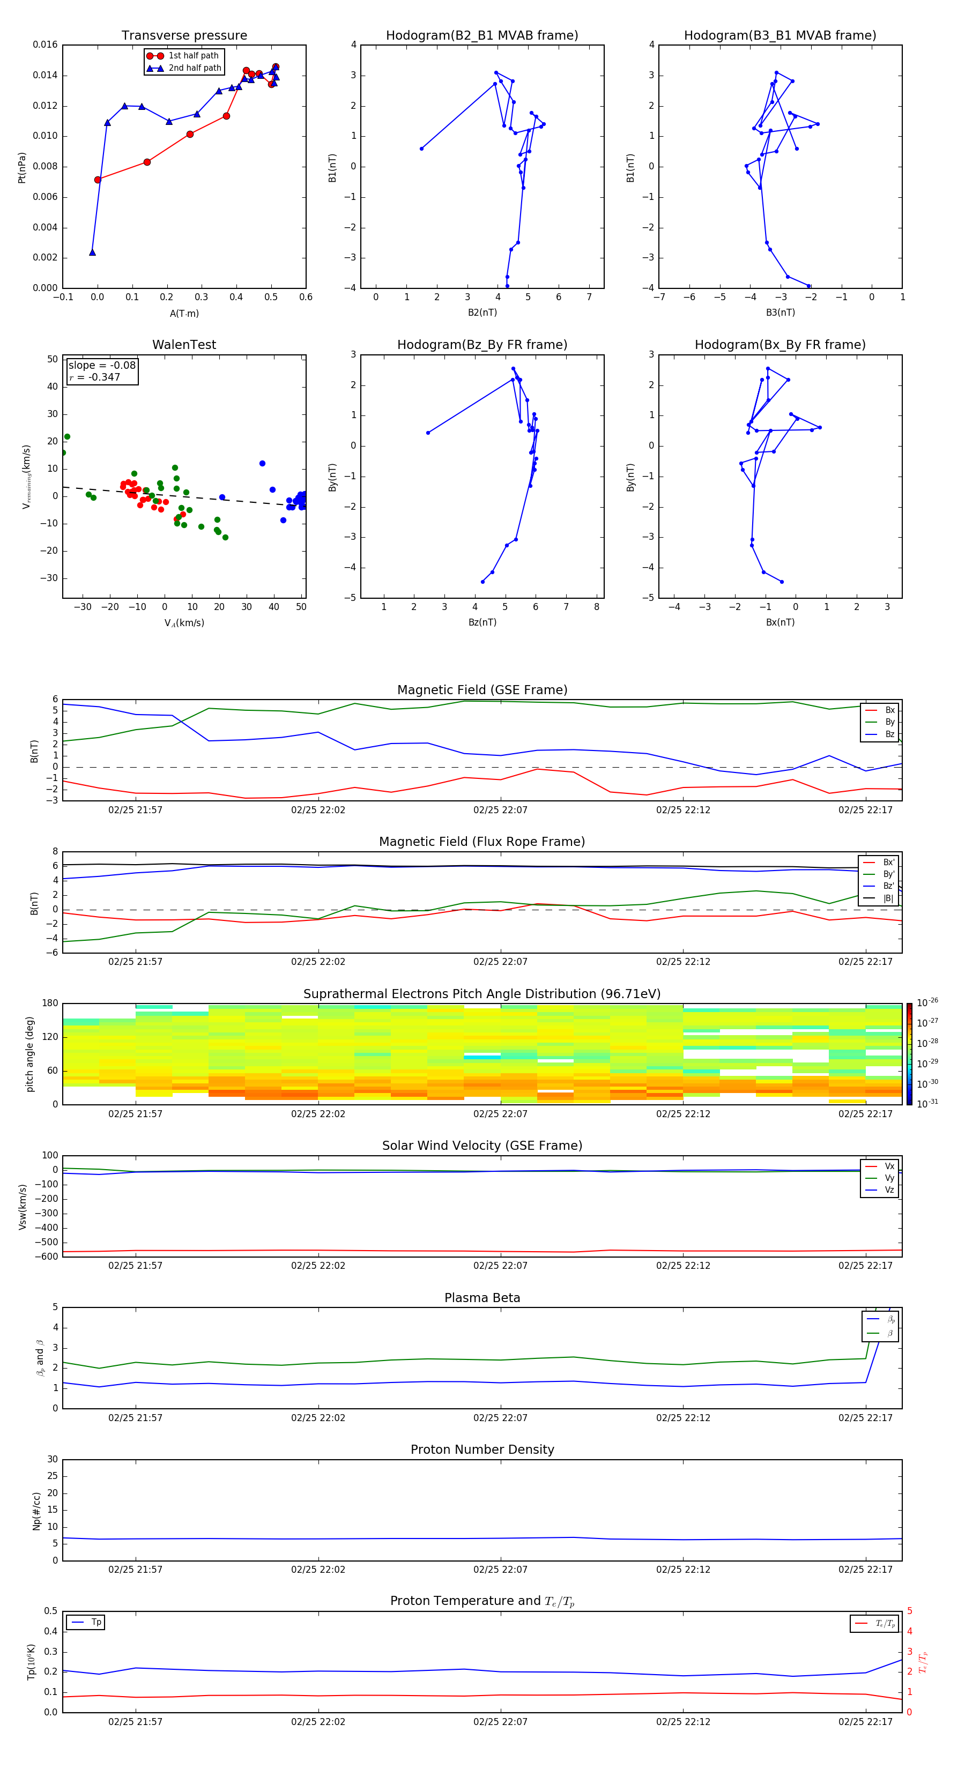Click '02/25 22:07' tick under Proton Temperature
This screenshot has height=1769, width=965.
click(500, 1722)
